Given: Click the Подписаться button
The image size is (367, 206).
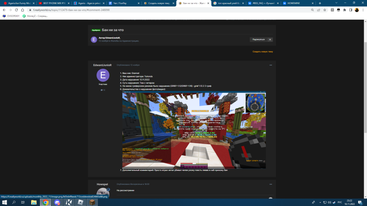Looking at the screenshot, I should 258,40.
